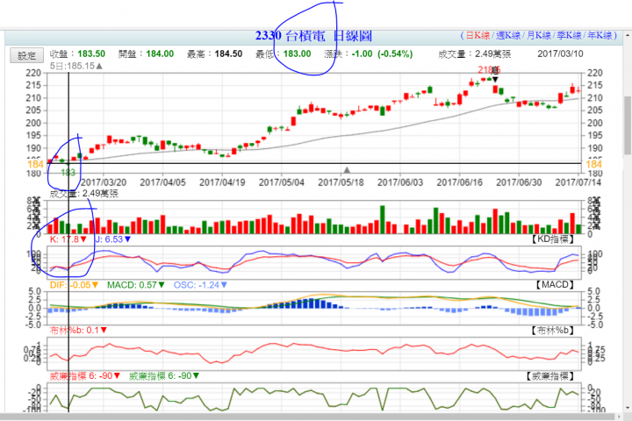Click green triangle beside green 威廉指標 6: -90
The height and width of the screenshot is (421, 632).
pos(197,375)
